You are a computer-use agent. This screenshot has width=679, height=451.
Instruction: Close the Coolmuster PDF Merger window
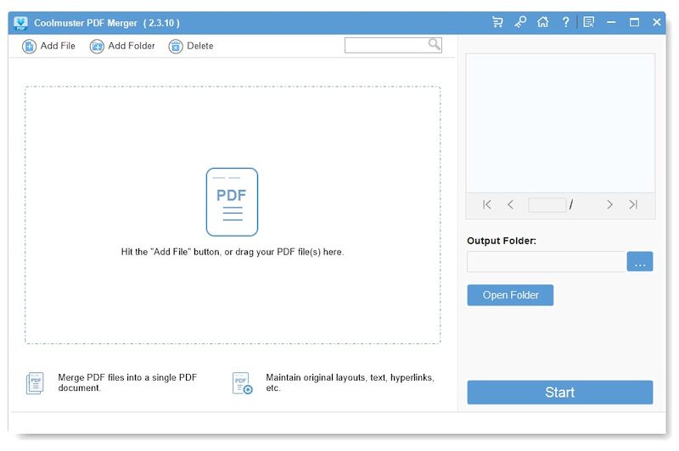(x=656, y=22)
